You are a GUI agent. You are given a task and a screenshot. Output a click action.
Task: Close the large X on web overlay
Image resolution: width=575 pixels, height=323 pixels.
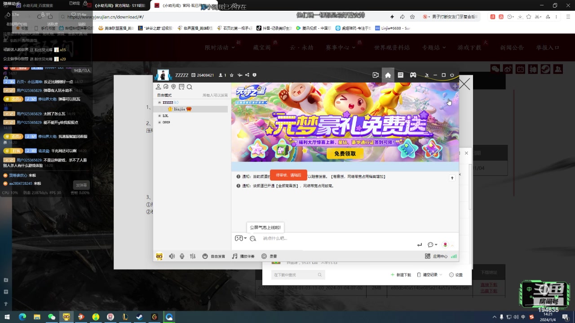464,84
